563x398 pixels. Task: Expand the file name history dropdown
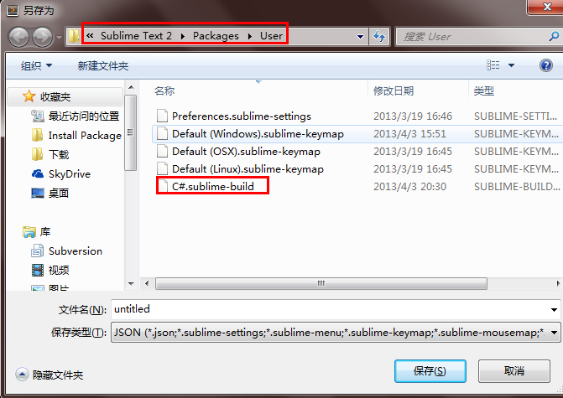click(x=554, y=309)
